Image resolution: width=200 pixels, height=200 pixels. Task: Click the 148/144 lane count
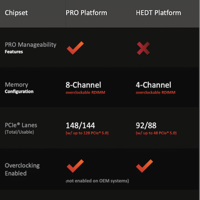(80, 125)
